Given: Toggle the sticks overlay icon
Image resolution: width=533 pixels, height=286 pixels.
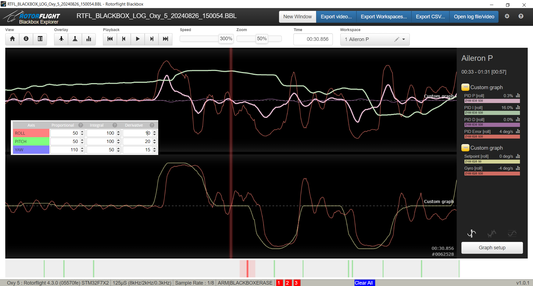Looking at the screenshot, I should [x=75, y=39].
